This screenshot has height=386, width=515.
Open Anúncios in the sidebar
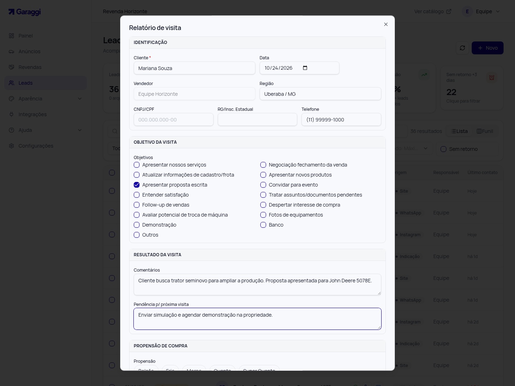click(45, 51)
